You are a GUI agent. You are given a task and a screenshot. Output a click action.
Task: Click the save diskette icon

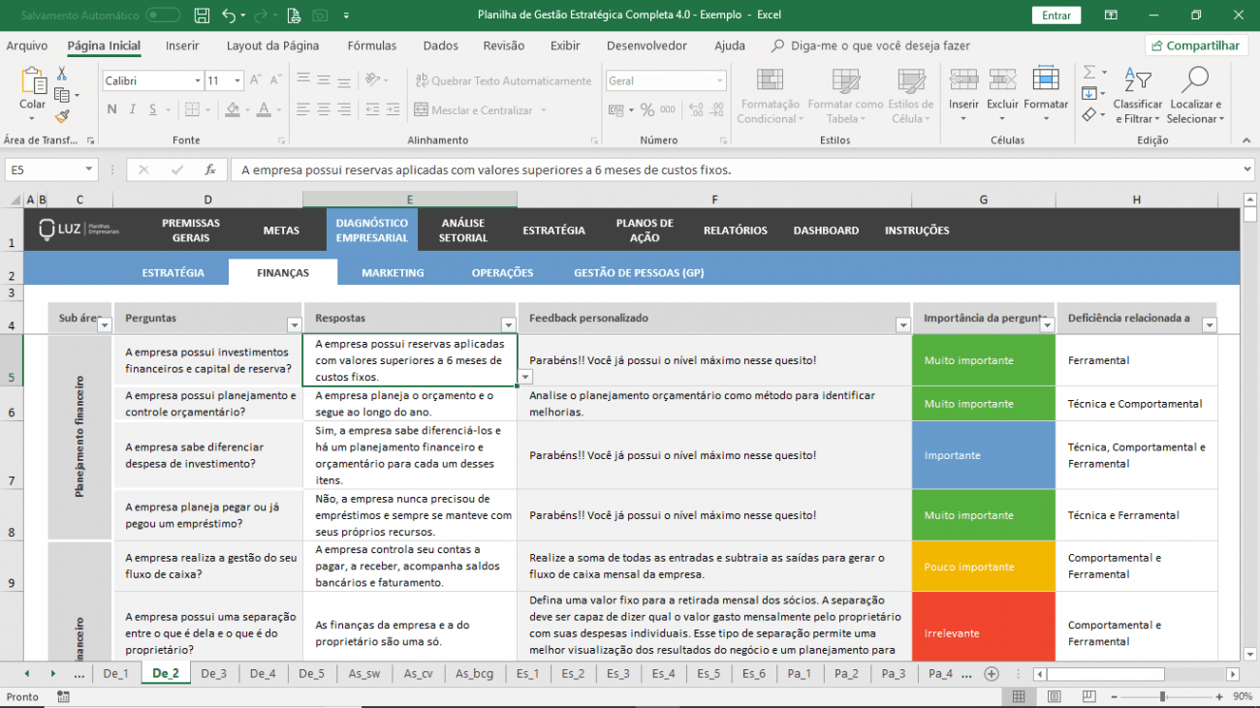(x=202, y=15)
